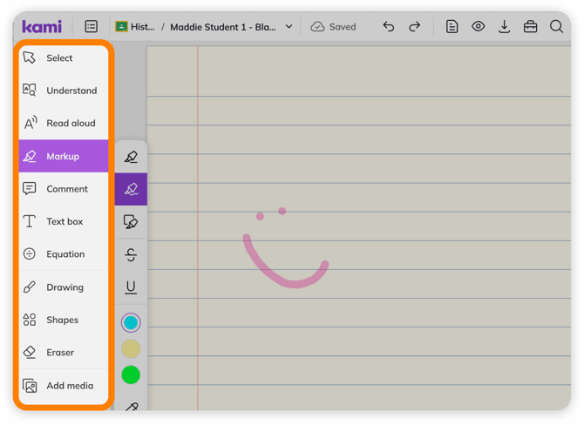The height and width of the screenshot is (425, 584).
Task: Choose the underline sub-tool
Action: 131,287
